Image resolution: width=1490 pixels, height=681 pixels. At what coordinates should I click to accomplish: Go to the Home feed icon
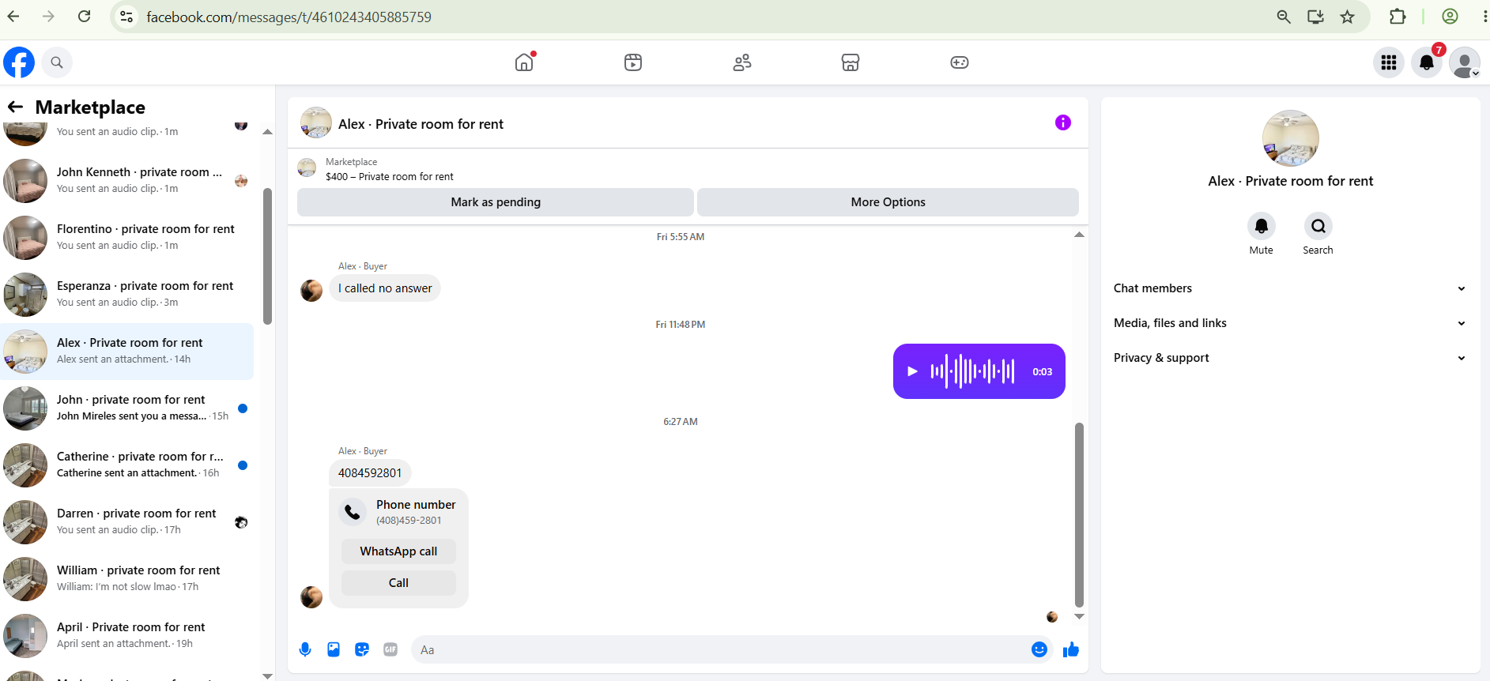point(524,62)
